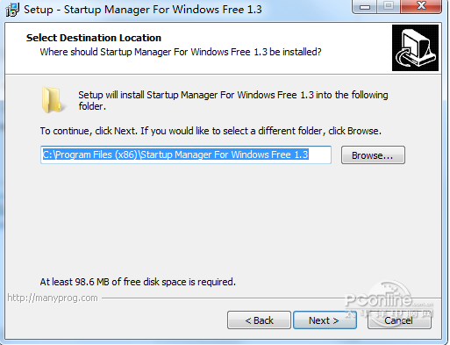Viewport: 450px width, 345px height.
Task: Click the computer installer image in header
Action: point(415,47)
